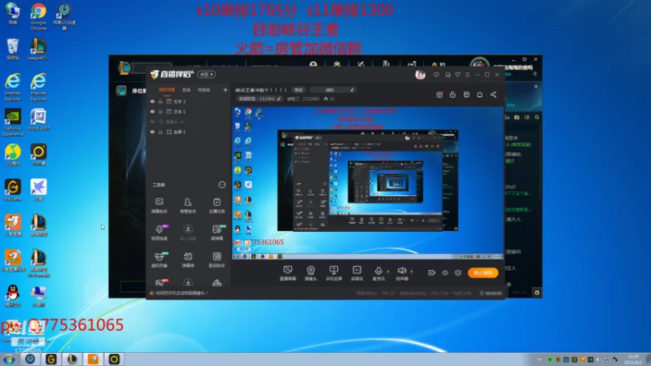The width and height of the screenshot is (651, 366).
Task: Open the phone-as-camera help tip link
Action: point(181,293)
